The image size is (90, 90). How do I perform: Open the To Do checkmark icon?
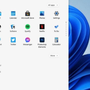pyautogui.click(x=56, y=27)
